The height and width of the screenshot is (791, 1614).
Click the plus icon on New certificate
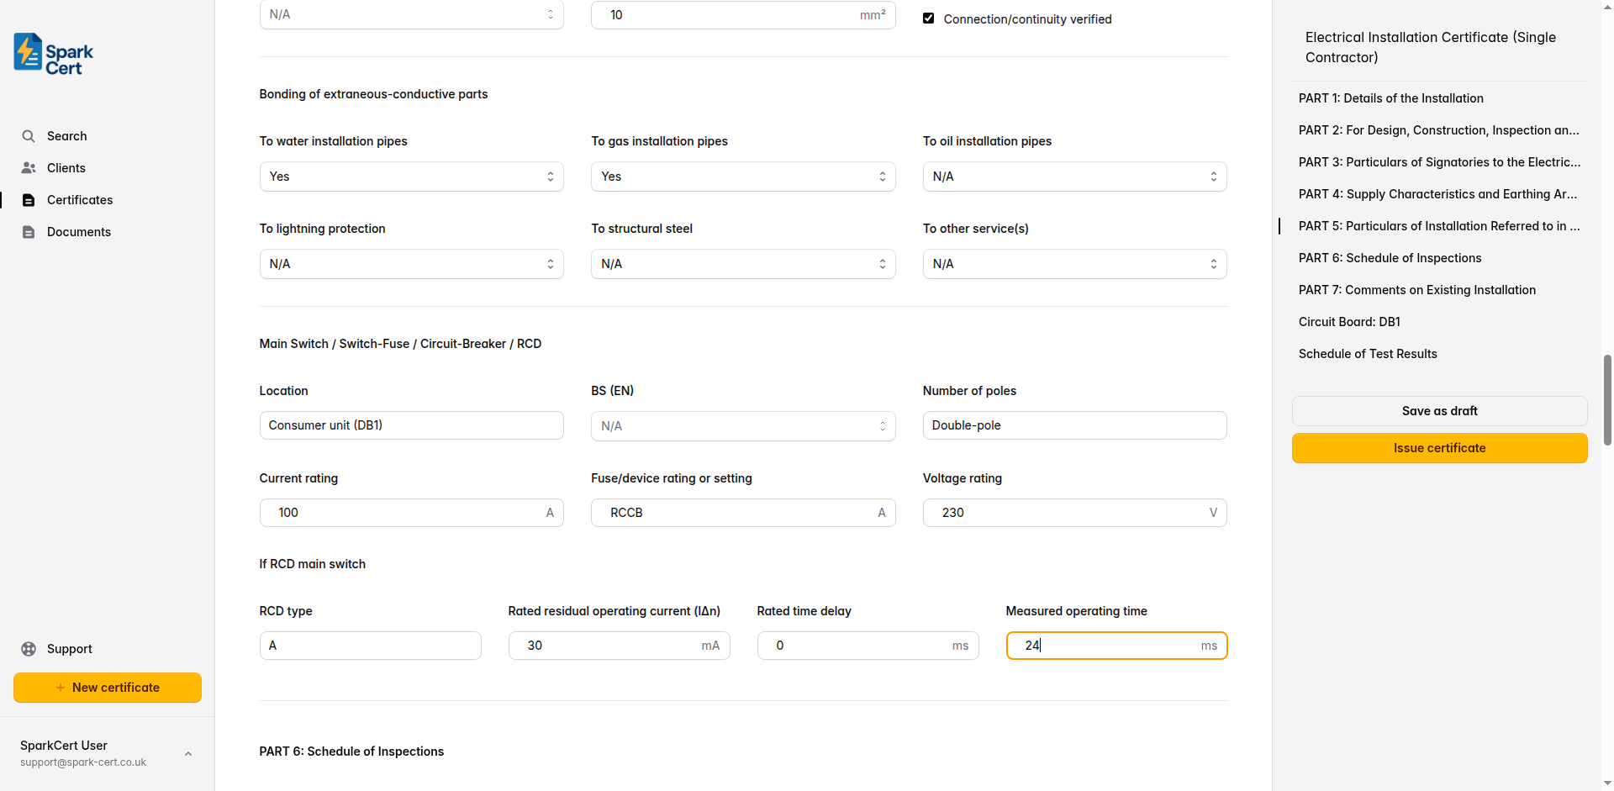tap(61, 688)
